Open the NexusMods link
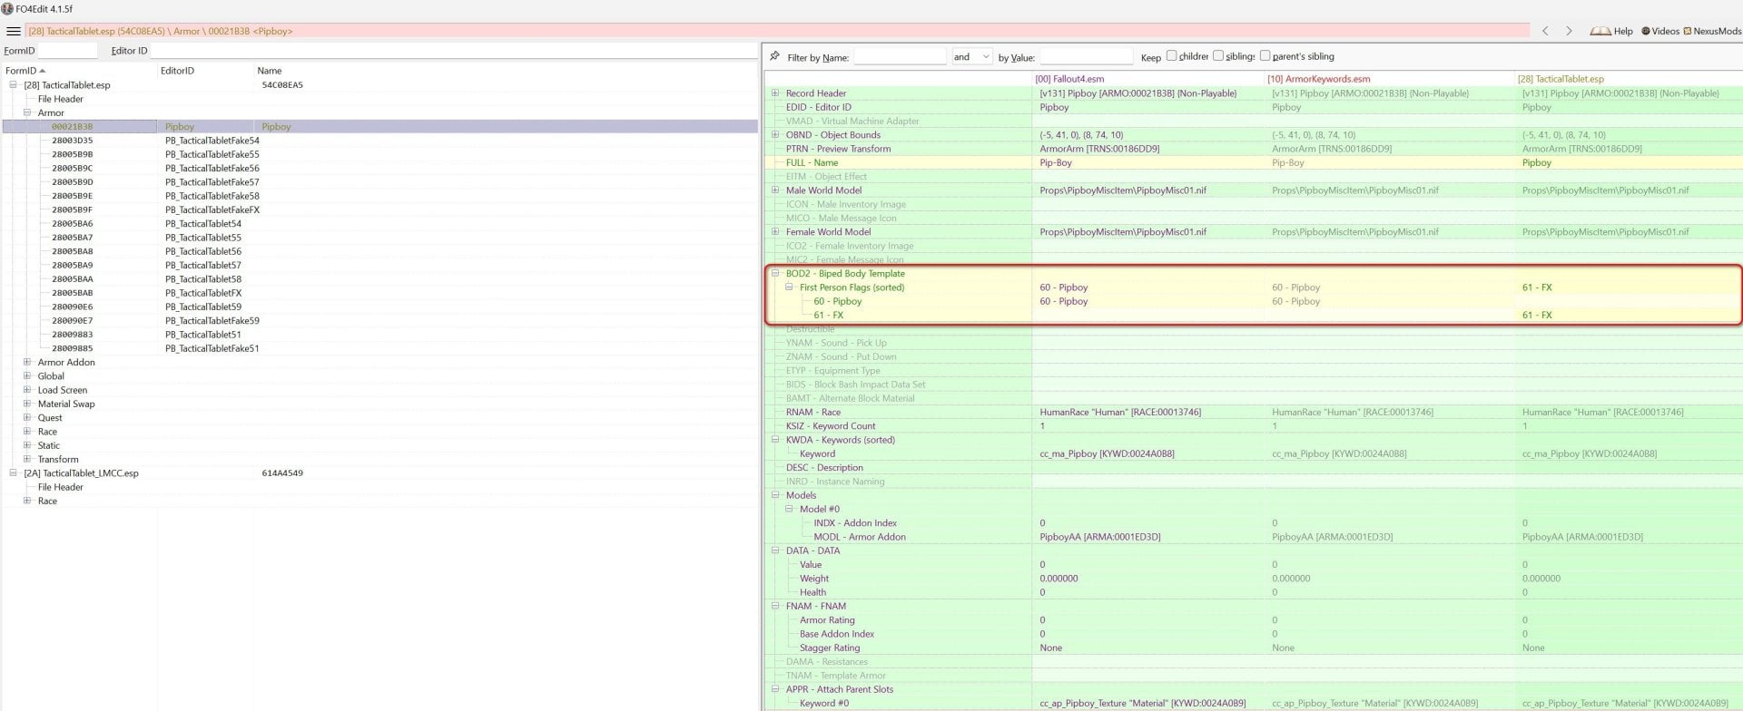 tap(1712, 31)
